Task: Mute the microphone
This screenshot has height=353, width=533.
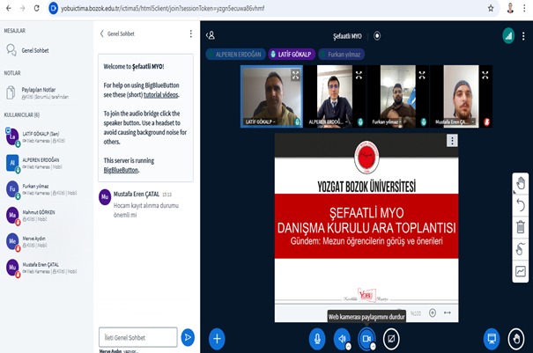Action: pos(317,338)
